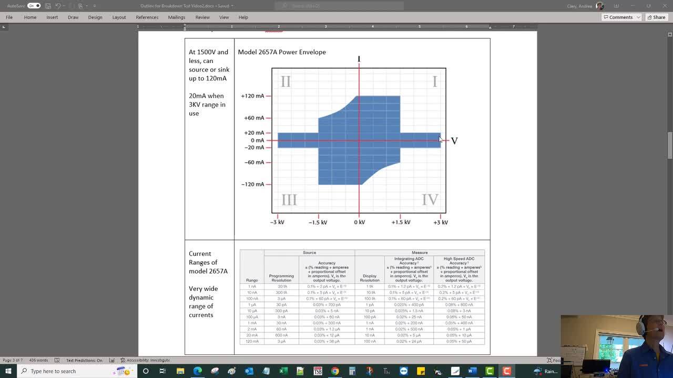Switch to the Draw ribbon tab
Image resolution: width=673 pixels, height=378 pixels.
pos(73,17)
